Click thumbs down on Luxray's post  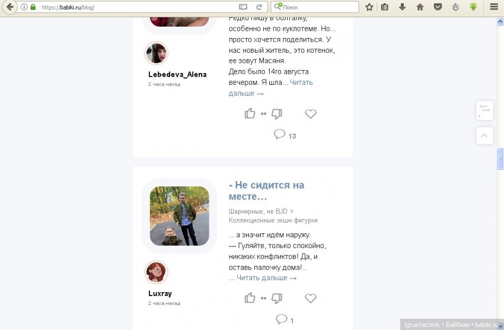(277, 298)
